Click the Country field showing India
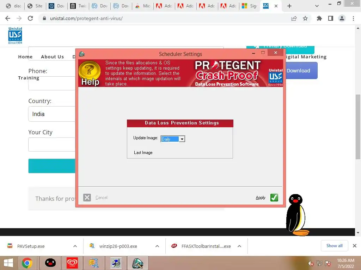 click(52, 114)
